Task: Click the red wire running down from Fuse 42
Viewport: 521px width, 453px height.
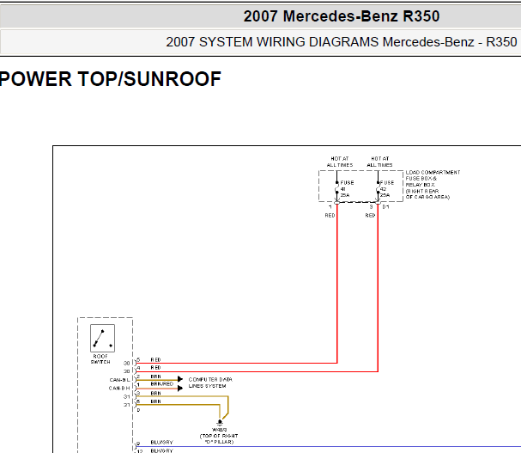Action: (378, 286)
